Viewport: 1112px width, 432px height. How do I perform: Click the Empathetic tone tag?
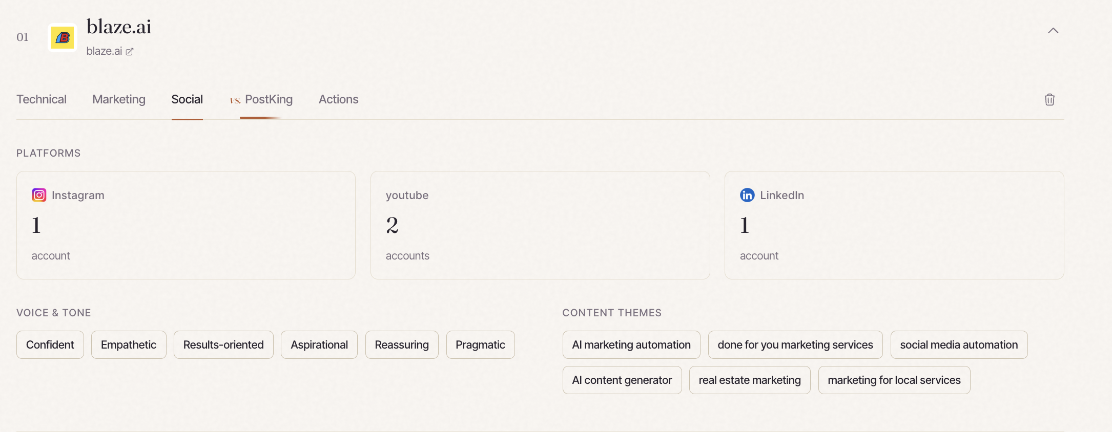pos(129,345)
